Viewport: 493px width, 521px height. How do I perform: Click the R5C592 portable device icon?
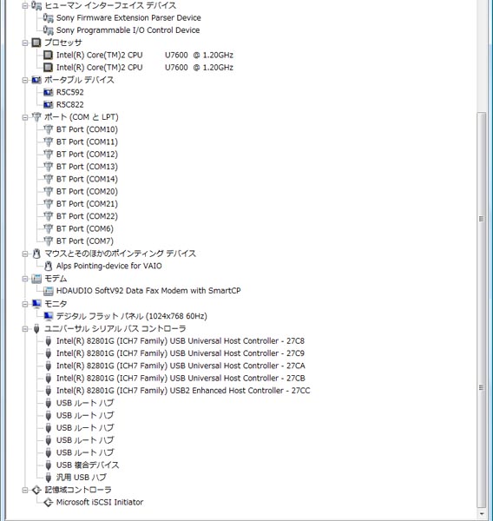tap(48, 92)
